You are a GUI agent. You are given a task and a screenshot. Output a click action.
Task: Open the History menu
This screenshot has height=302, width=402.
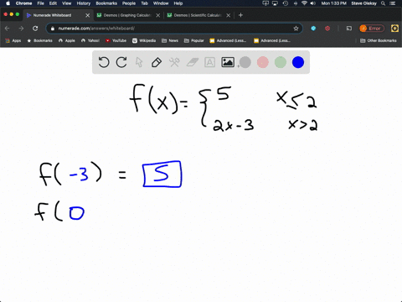pos(84,3)
